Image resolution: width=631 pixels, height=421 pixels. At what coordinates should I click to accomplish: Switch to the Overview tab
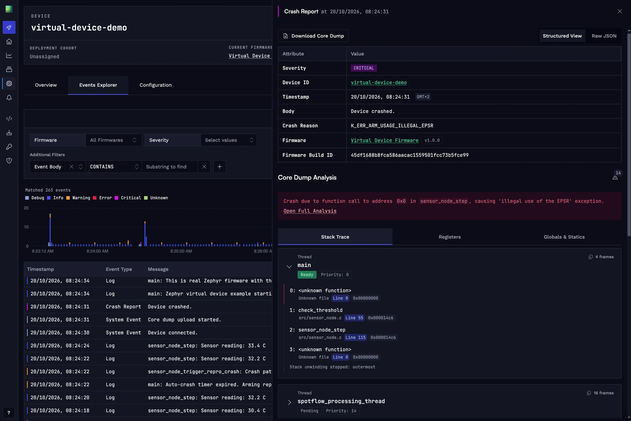[46, 85]
